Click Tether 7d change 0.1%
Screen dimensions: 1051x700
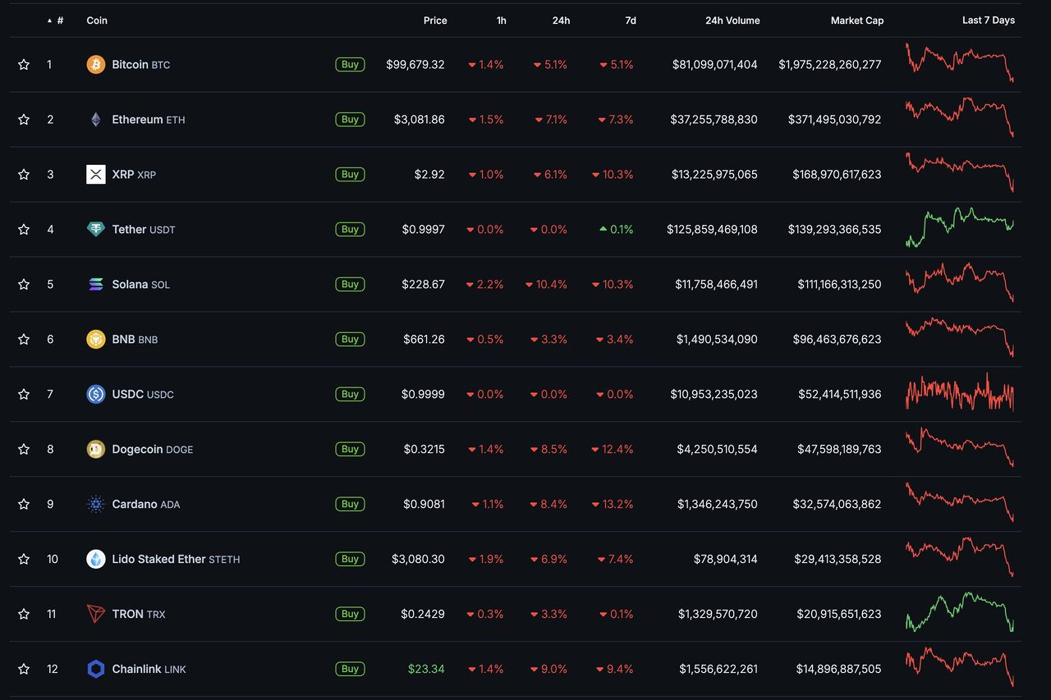617,229
